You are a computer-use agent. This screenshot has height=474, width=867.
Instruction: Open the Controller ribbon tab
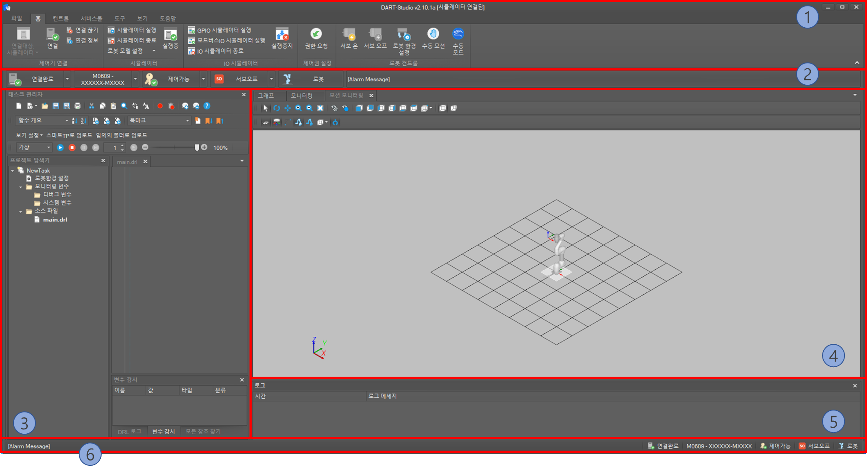coord(61,19)
